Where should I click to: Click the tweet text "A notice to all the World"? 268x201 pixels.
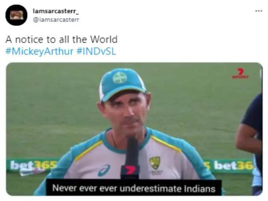[x=61, y=39]
